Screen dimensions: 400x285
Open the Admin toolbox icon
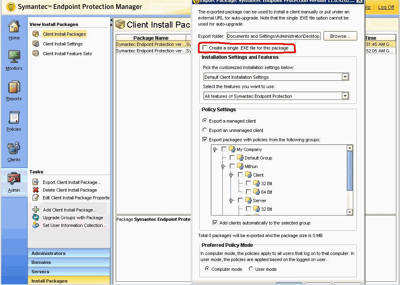pyautogui.click(x=14, y=179)
